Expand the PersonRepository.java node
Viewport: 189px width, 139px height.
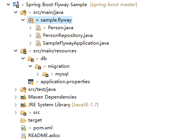pos(31,35)
